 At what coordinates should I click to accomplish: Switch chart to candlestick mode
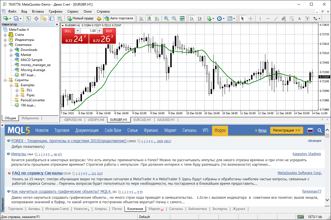149,18
